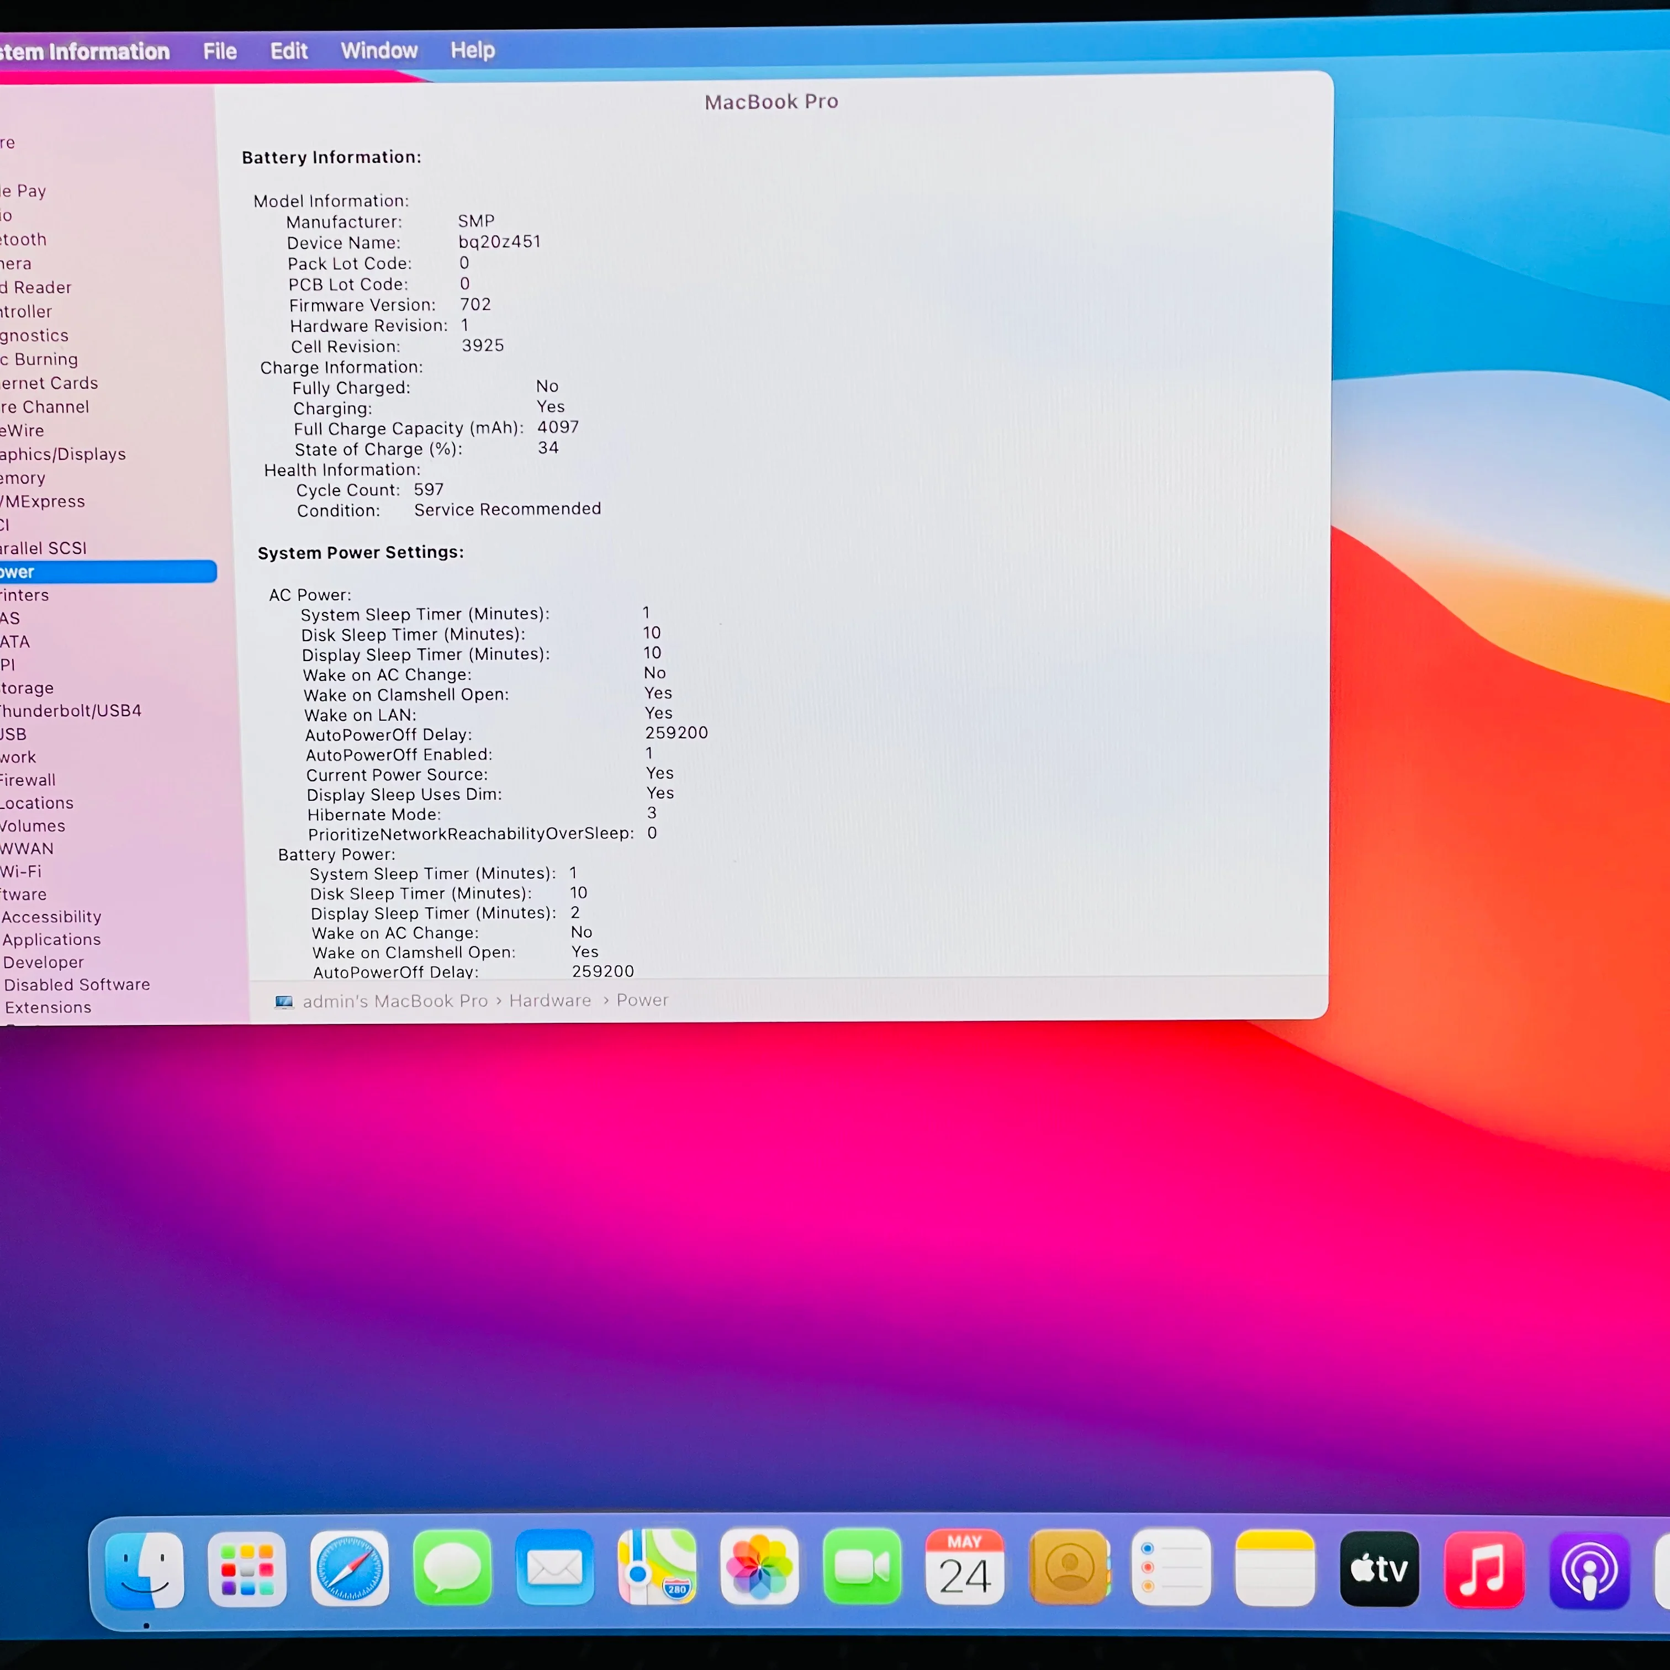Launch Reminders from the Dock
The image size is (1670, 1670).
click(x=1172, y=1567)
